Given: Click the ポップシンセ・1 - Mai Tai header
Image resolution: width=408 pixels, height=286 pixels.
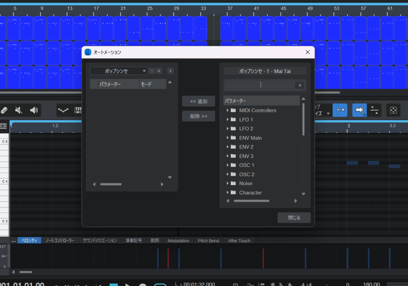Looking at the screenshot, I should click(x=265, y=71).
